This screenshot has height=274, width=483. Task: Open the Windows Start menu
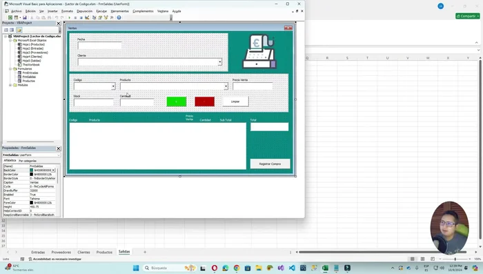(136, 268)
